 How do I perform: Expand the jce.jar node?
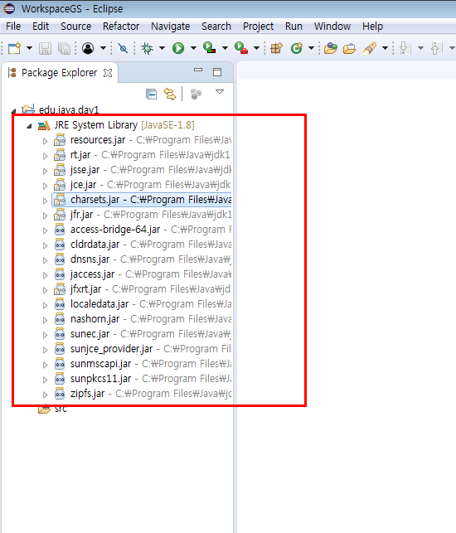coord(45,186)
